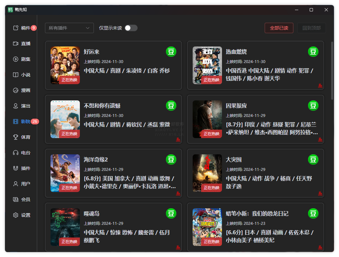
Task: Click the 热血燃烧 movie title
Action: click(x=236, y=52)
